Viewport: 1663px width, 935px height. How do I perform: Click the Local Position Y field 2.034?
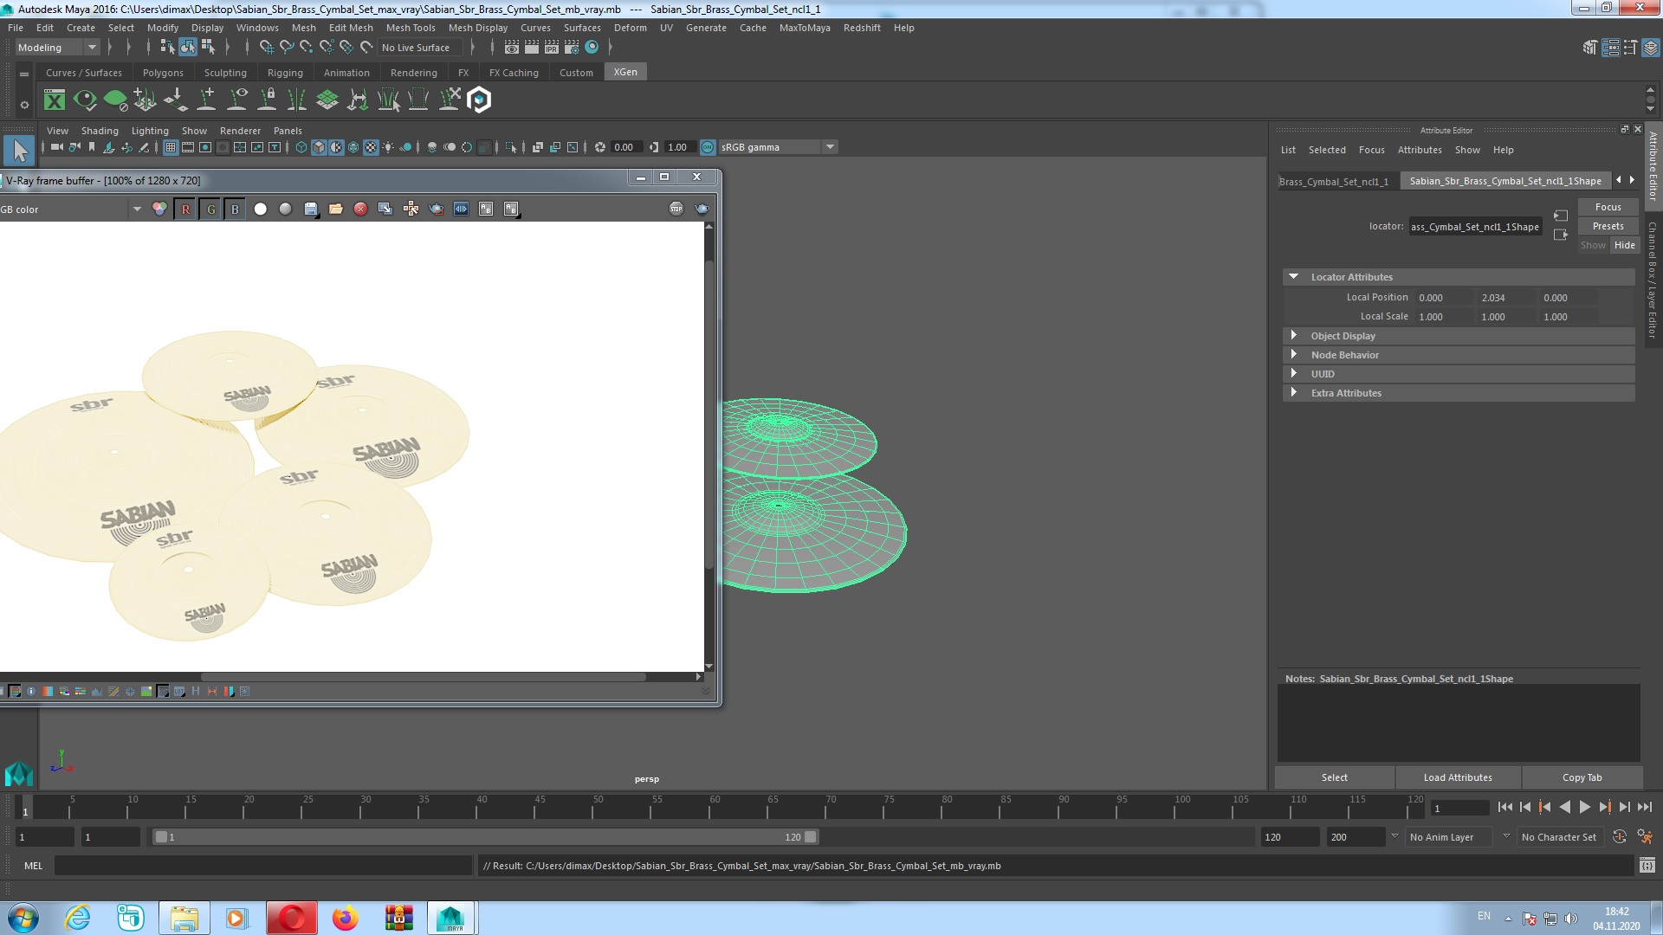coord(1504,298)
